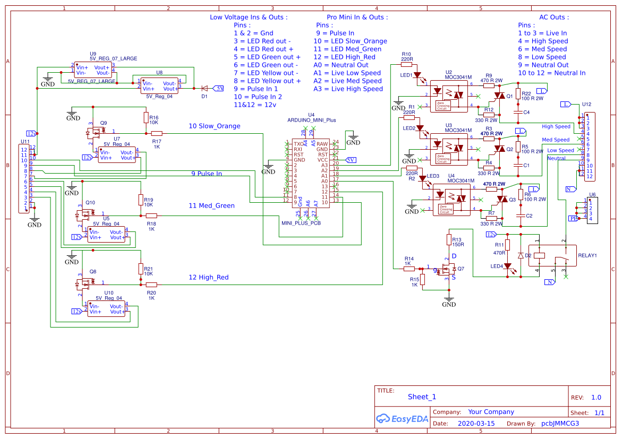Select the Q1 triac symbol

click(499, 96)
